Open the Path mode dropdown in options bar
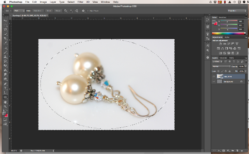Image resolution: width=249 pixels, height=154 pixels. (19, 11)
